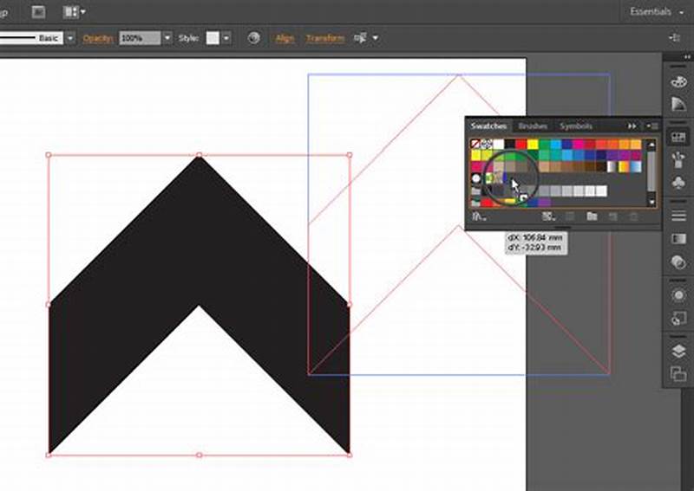Open the Select Similar Objects dropdown arrow

376,38
